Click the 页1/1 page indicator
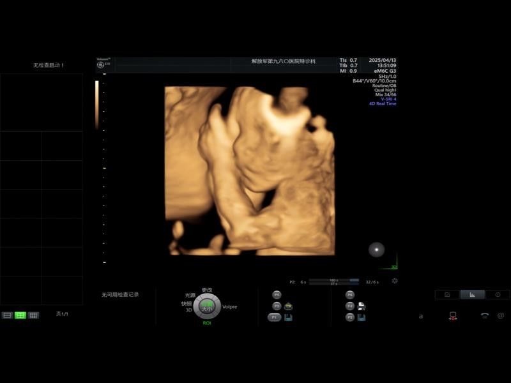 62,314
